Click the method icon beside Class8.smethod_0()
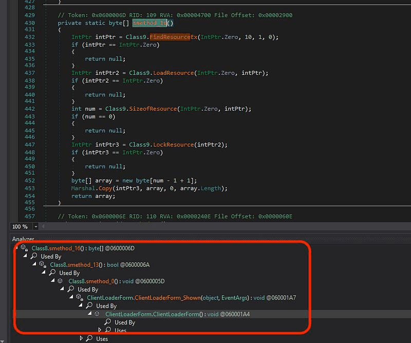The height and width of the screenshot is (343, 411). tap(60, 281)
